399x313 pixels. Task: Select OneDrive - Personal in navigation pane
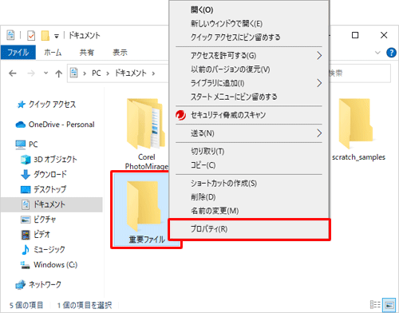tap(61, 125)
